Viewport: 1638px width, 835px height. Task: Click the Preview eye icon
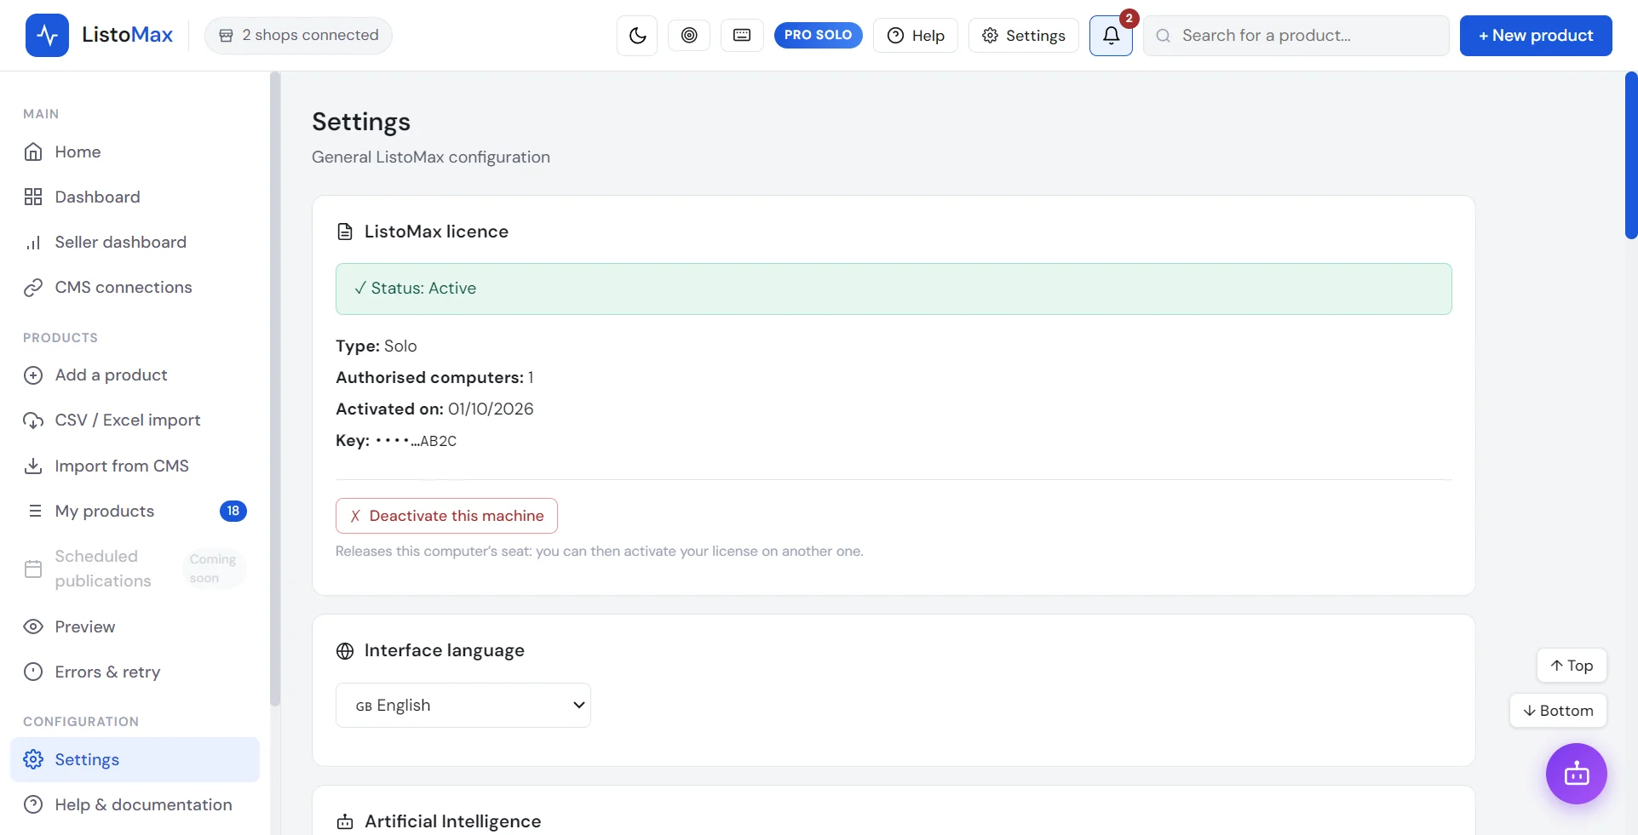pos(33,626)
